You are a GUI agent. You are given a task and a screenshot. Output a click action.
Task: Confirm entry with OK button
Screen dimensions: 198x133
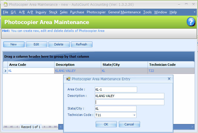106,124
